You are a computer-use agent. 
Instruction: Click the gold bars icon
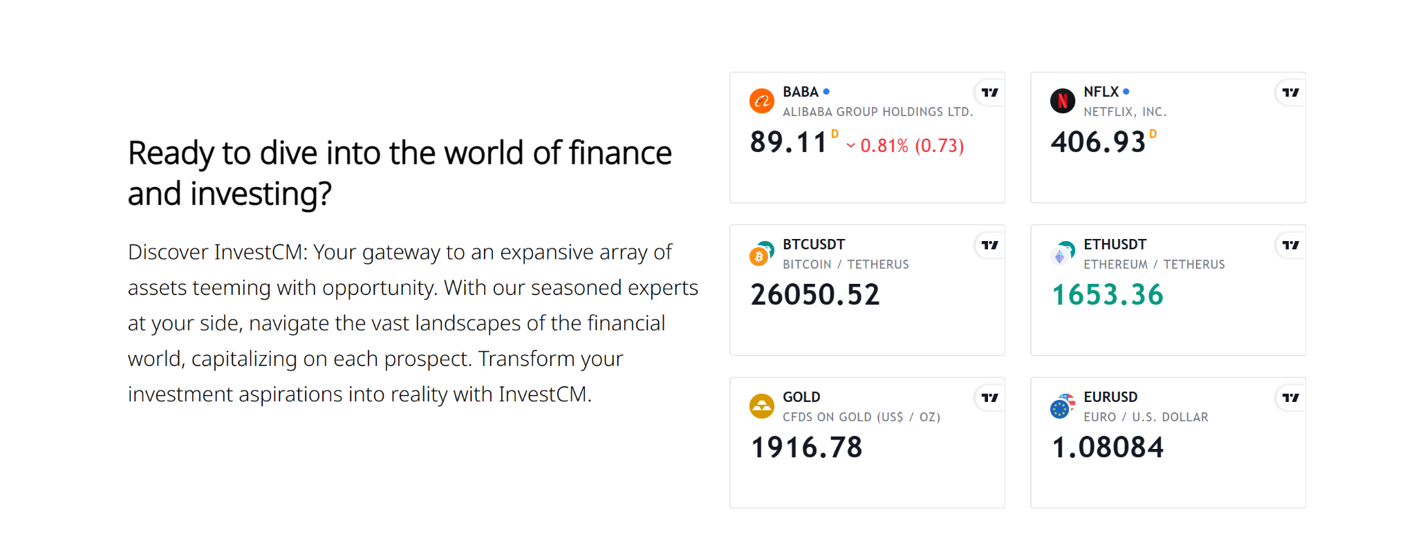point(762,406)
